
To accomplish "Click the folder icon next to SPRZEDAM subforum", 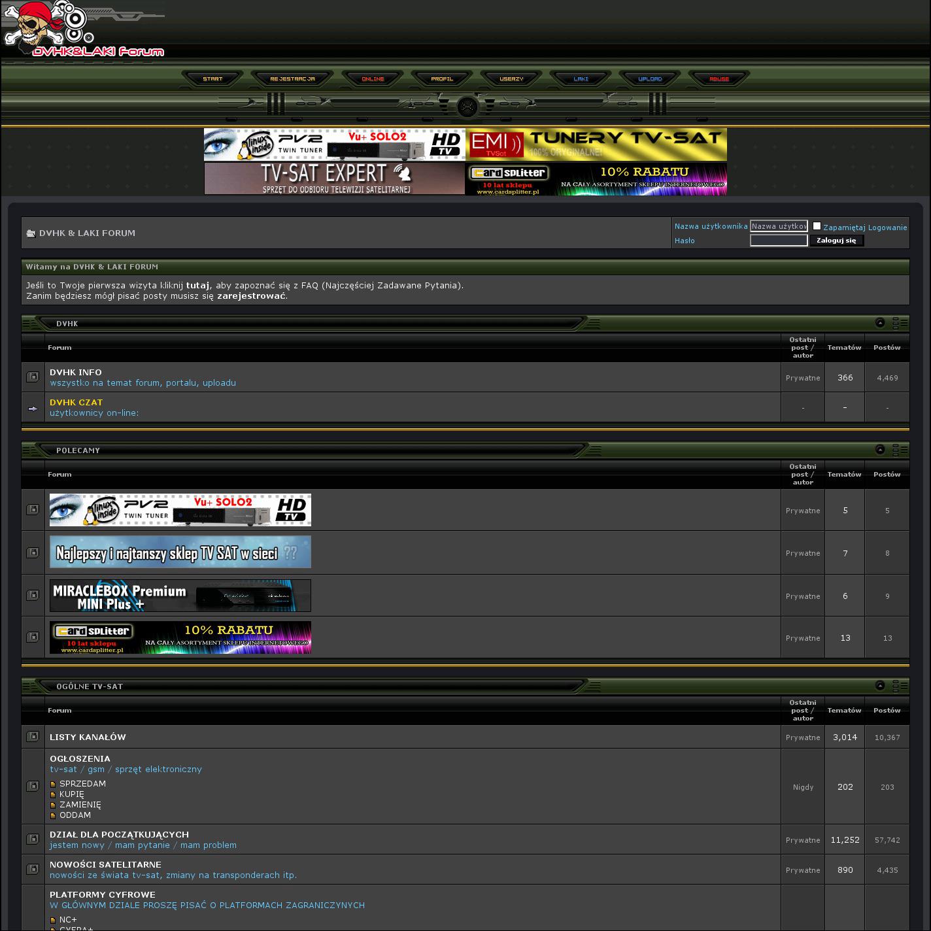I will click(53, 785).
